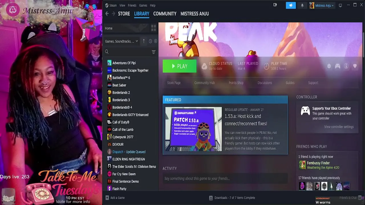Enter Big Picture mode via the monitor icon
The image size is (365, 205).
click(340, 5)
